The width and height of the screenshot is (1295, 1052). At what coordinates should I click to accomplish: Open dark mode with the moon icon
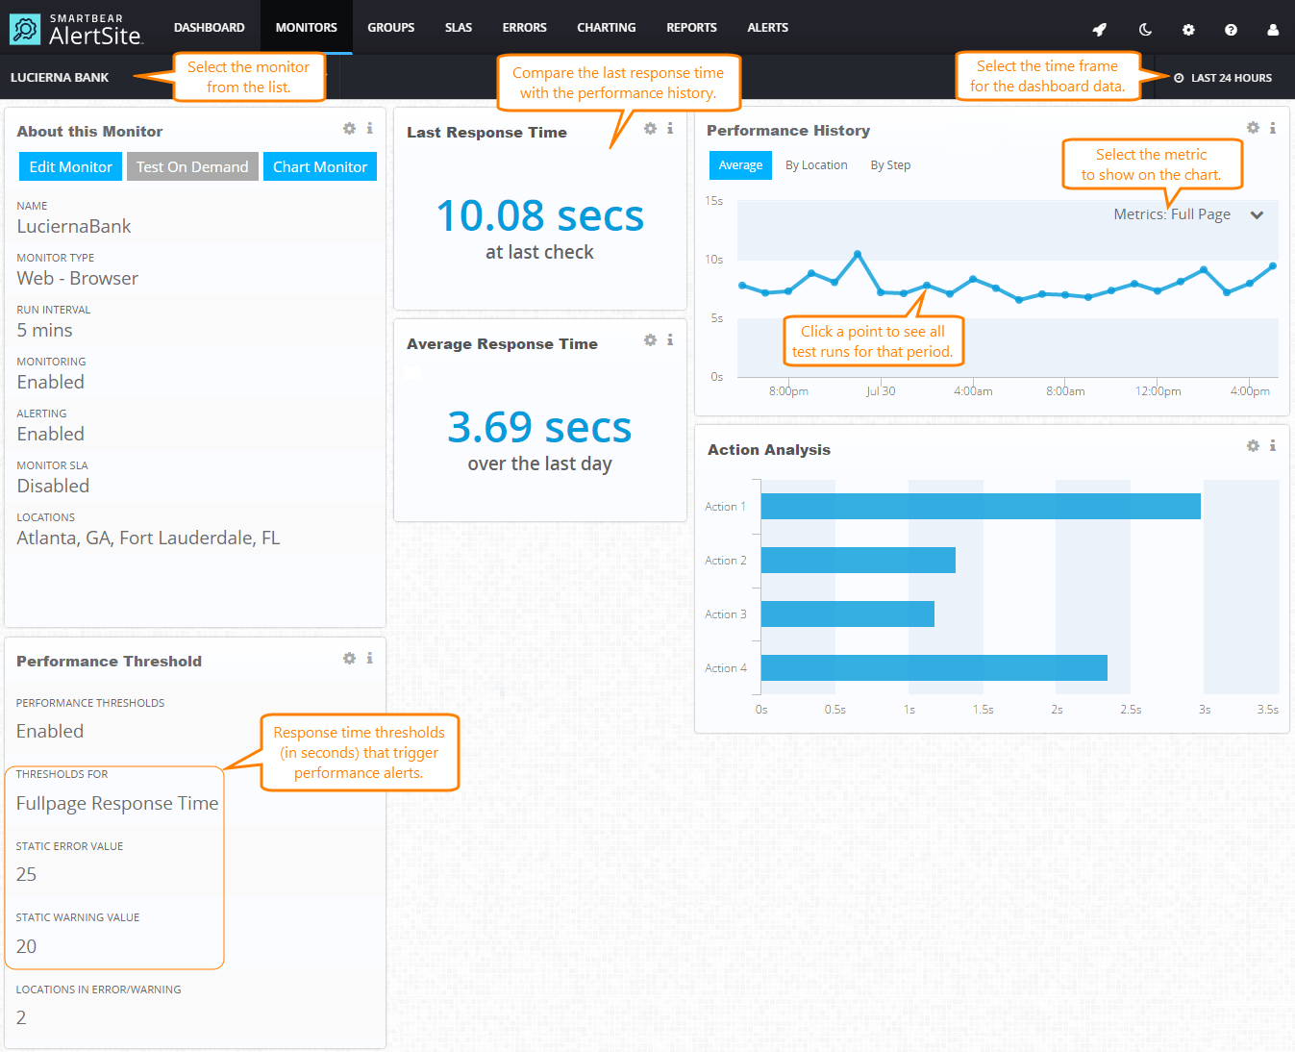tap(1144, 29)
